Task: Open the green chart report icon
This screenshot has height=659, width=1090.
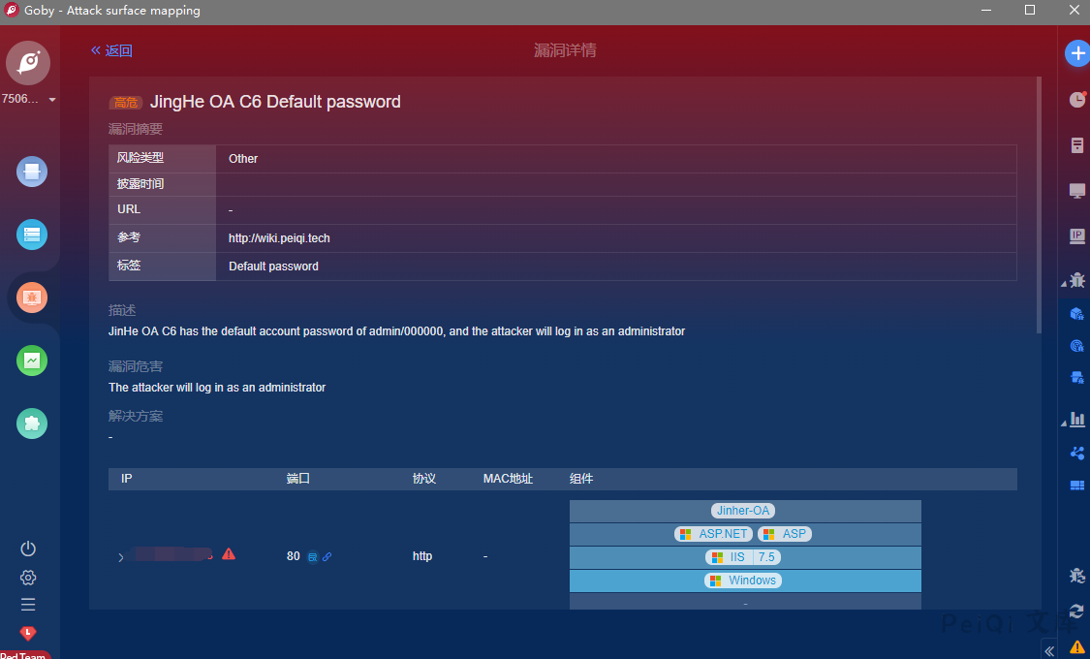Action: click(32, 361)
